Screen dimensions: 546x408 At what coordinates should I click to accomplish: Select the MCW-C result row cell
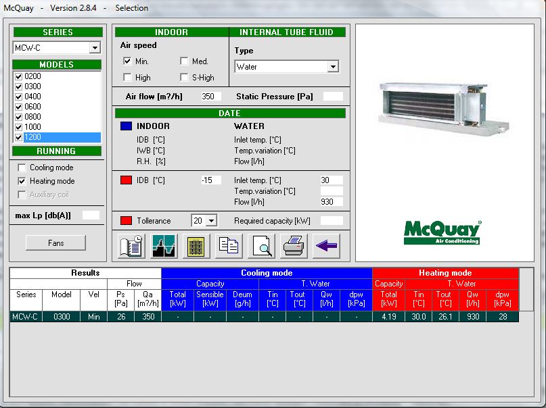pos(26,317)
